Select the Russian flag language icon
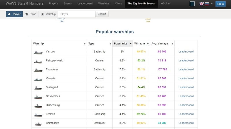 [207, 4]
